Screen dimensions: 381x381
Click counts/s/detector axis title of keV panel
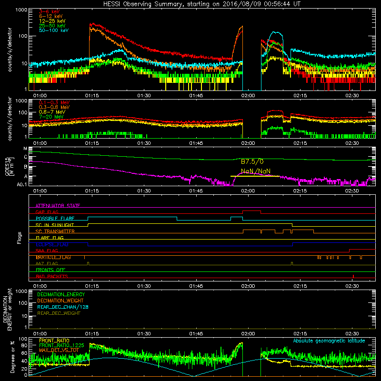click(x=10, y=50)
